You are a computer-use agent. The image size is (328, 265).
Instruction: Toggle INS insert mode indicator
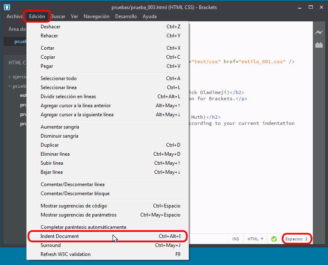tap(235, 239)
